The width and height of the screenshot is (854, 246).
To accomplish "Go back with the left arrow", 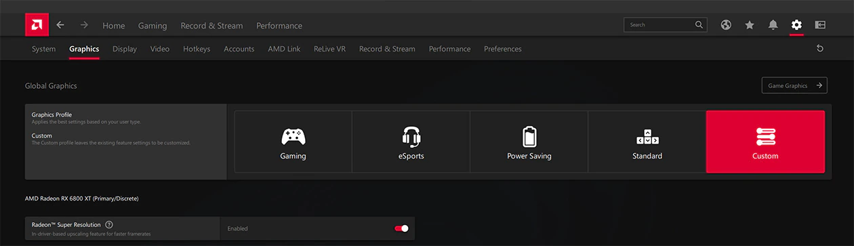I will 60,25.
